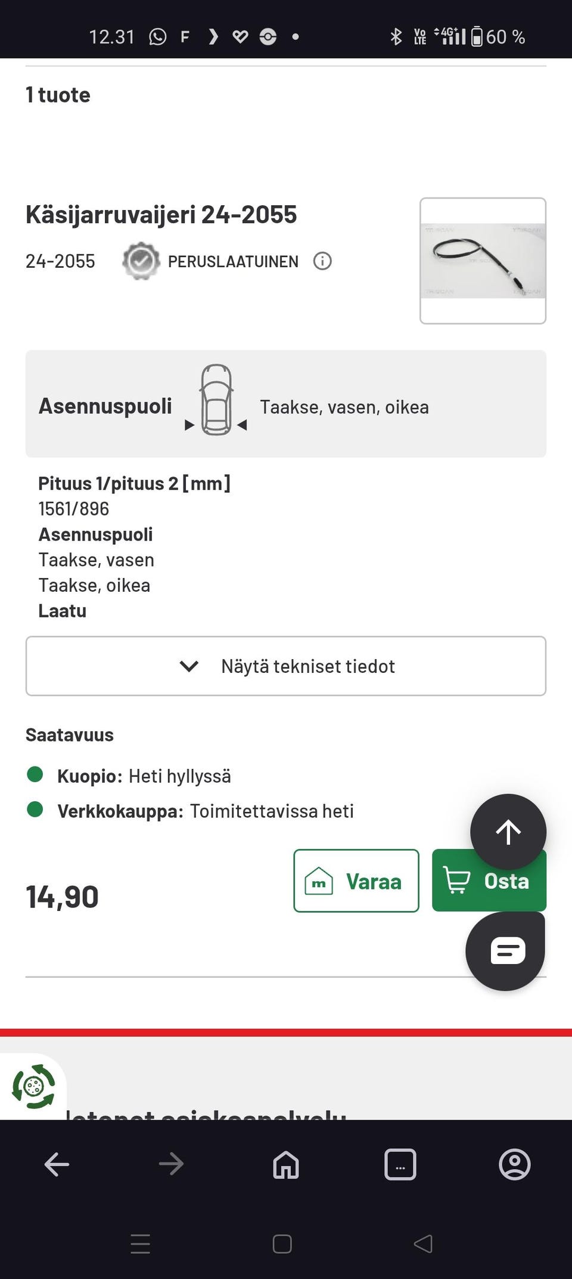Tap the Android recents square button
572x1279 pixels.
click(x=281, y=1244)
